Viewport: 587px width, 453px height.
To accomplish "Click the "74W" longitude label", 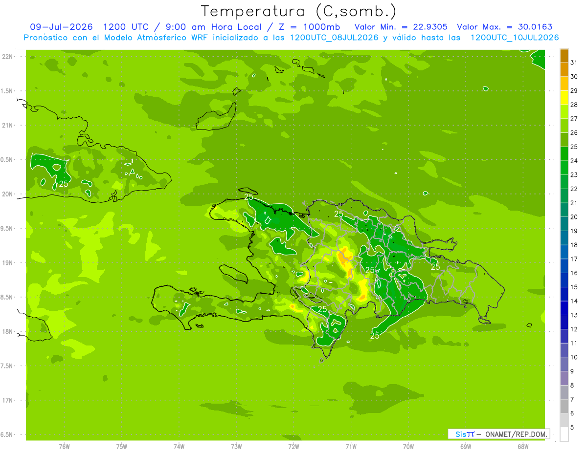I will [179, 447].
